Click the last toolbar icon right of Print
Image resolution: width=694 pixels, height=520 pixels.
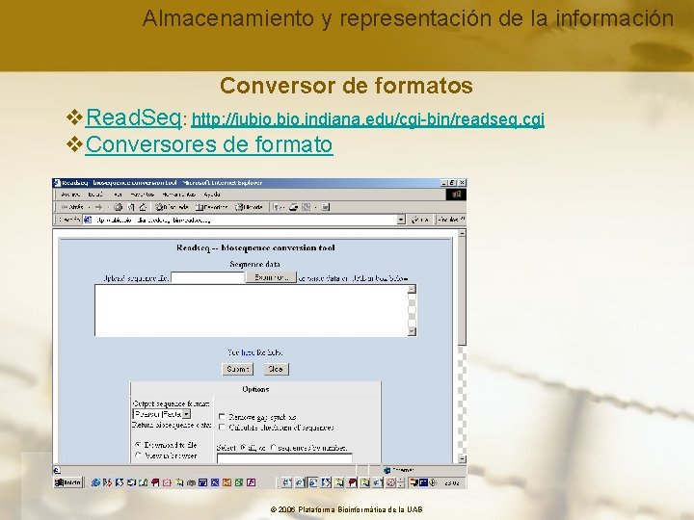tap(326, 207)
